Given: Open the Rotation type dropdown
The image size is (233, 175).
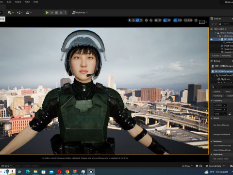Looking at the screenshot, I should click(x=220, y=109).
